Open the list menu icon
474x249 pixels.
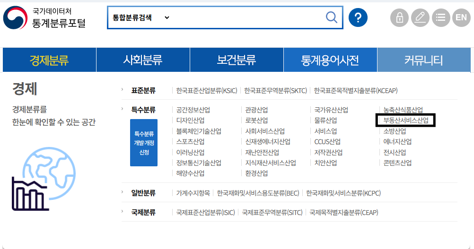tap(440, 18)
